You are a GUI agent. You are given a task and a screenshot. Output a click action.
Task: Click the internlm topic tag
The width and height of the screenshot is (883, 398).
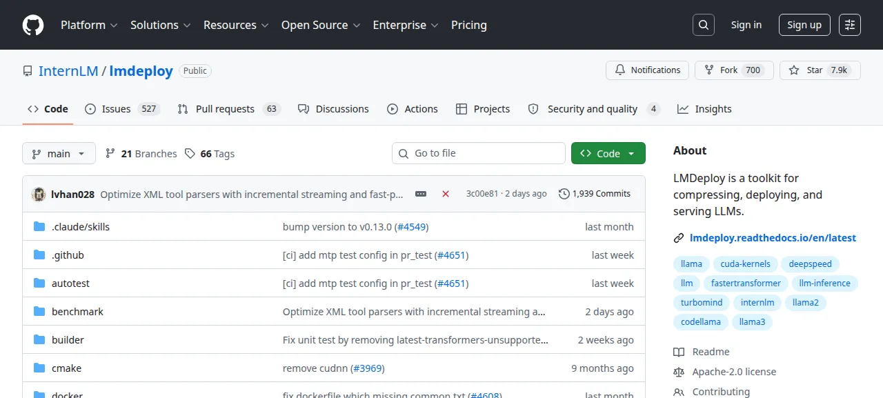[757, 303]
